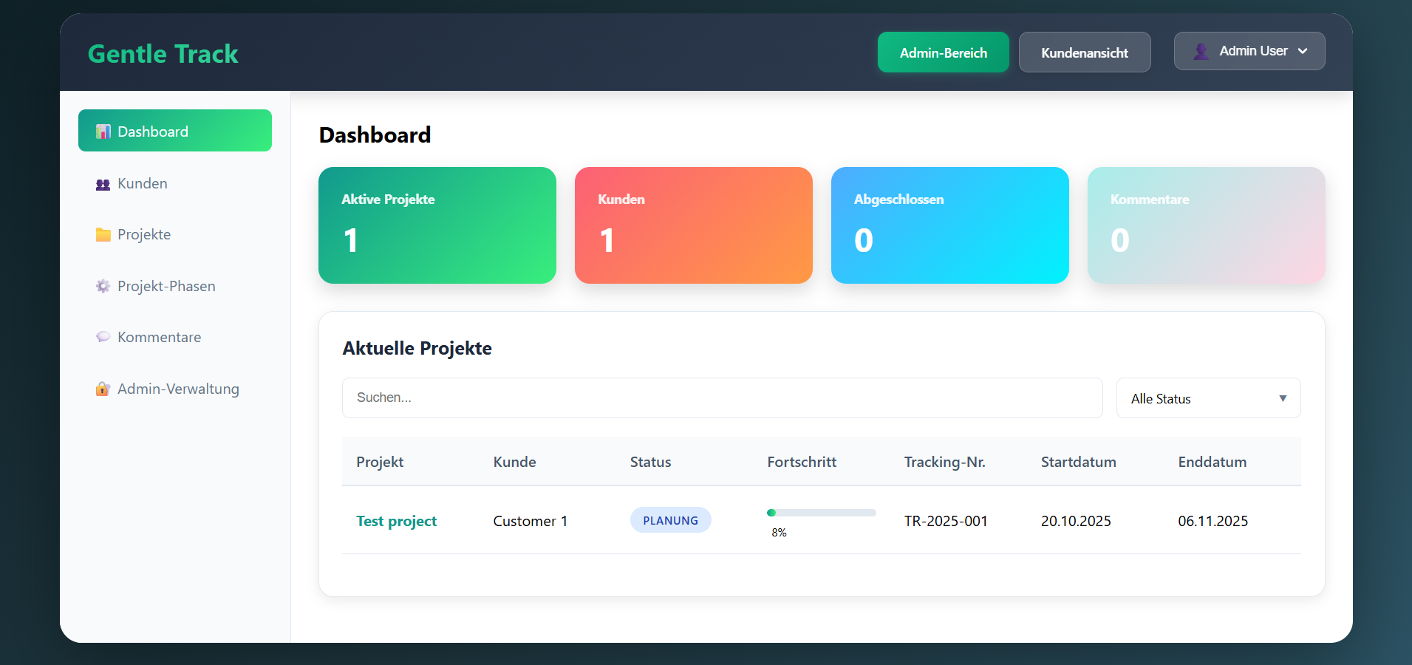1412x665 pixels.
Task: Open the Test project link
Action: point(396,521)
